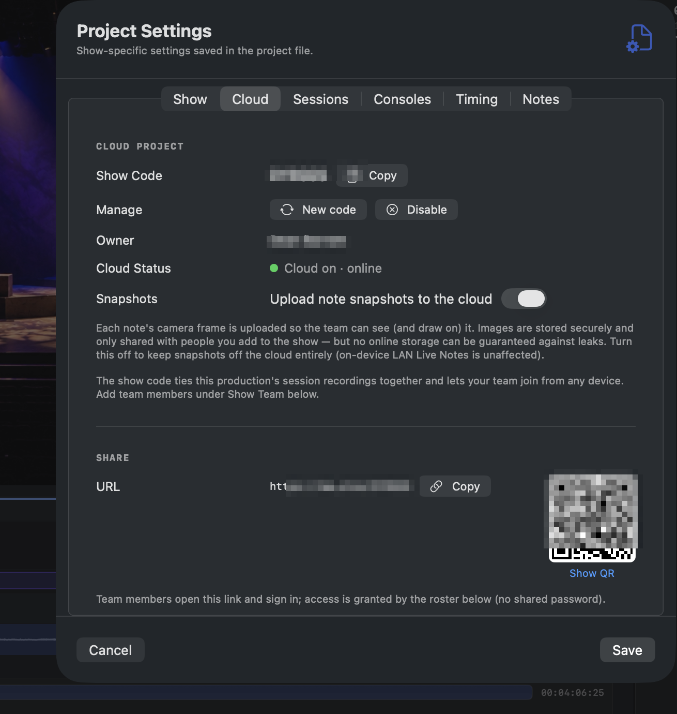Image resolution: width=677 pixels, height=714 pixels.
Task: Open the Notes tab
Action: tap(541, 99)
